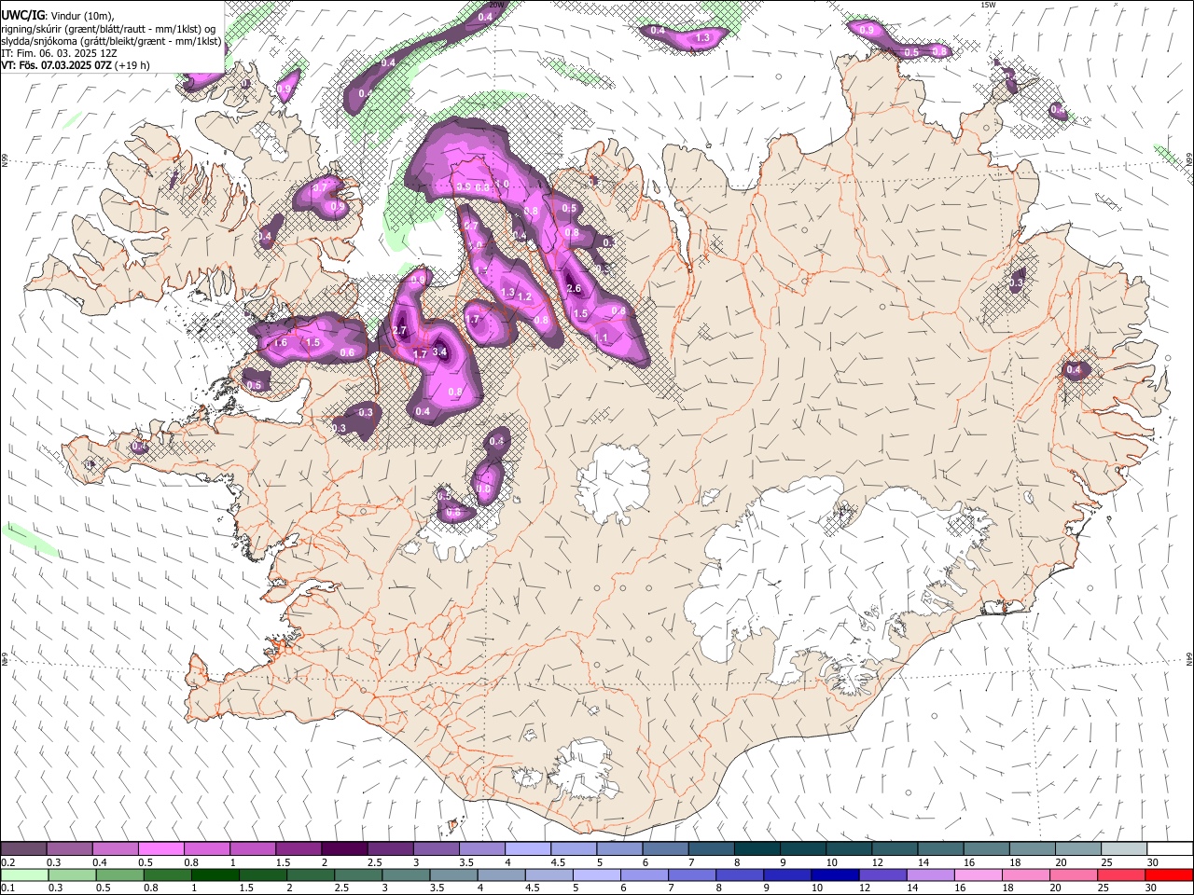Click the 2.7 precipitation value on the map
The width and height of the screenshot is (1194, 895).
click(400, 331)
